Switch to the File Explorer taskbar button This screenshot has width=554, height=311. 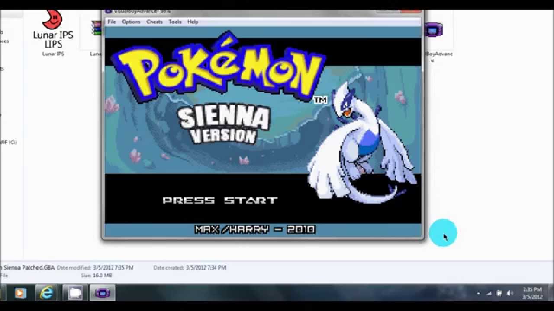(x=75, y=293)
